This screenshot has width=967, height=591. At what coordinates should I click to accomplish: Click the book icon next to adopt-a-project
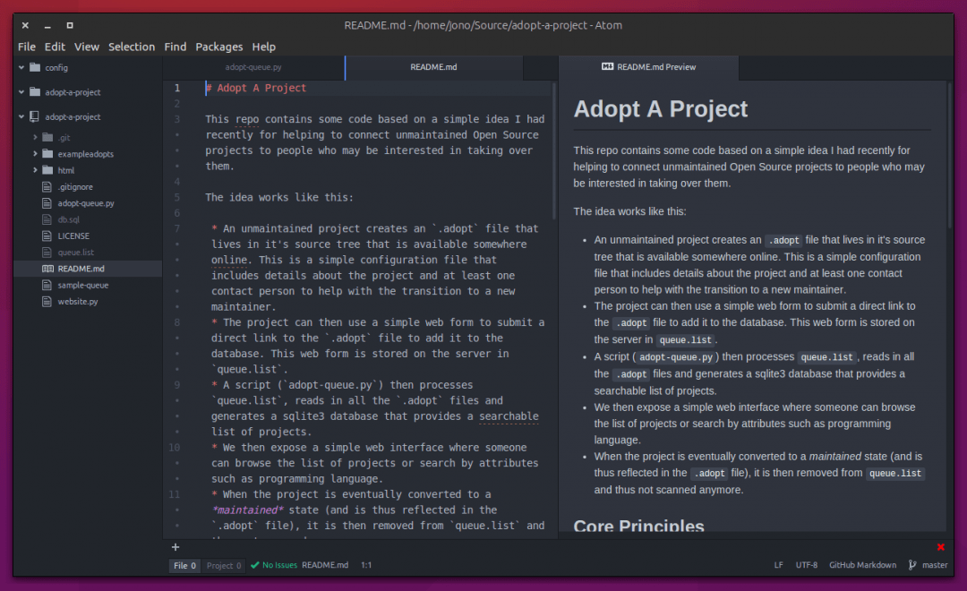(33, 116)
